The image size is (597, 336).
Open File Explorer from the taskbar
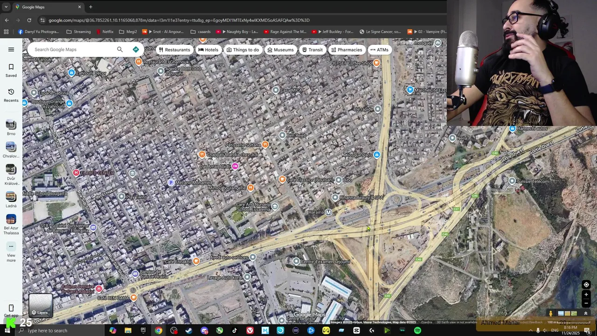pyautogui.click(x=128, y=330)
